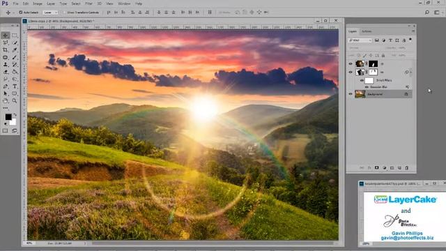Open the workspace switcher icon
446x251 pixels.
point(437,13)
